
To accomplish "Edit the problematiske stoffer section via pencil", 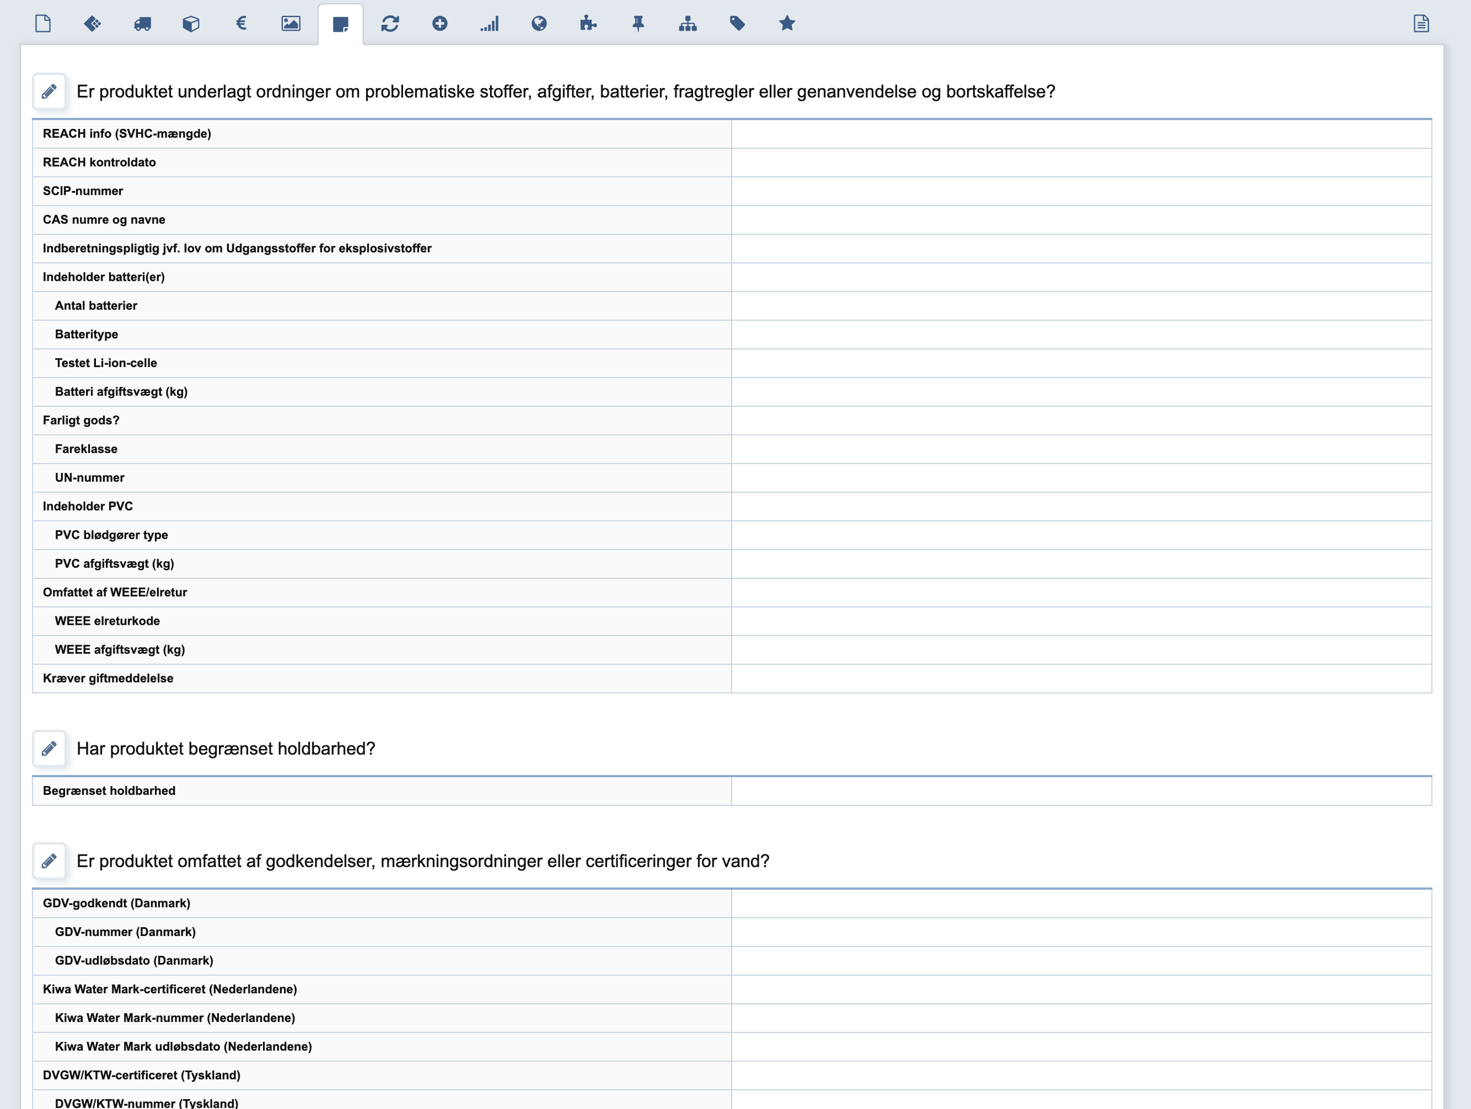I will 49,91.
